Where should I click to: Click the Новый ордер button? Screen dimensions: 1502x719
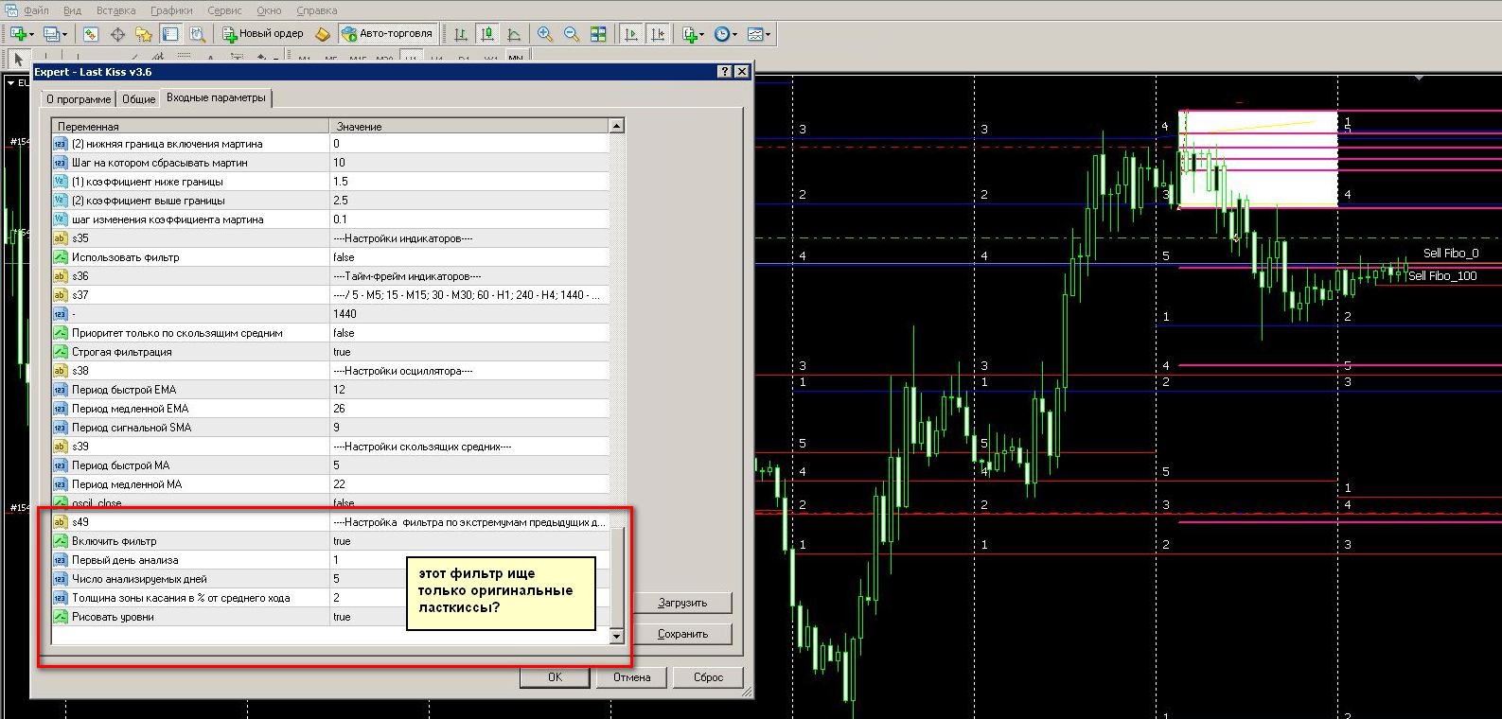tap(263, 34)
